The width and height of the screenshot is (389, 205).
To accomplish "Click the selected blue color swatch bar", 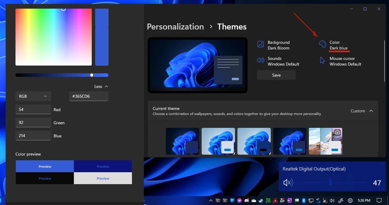I will pos(102,37).
